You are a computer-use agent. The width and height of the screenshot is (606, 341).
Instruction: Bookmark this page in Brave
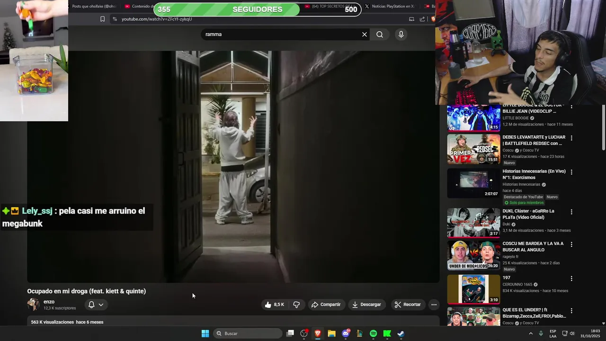(x=102, y=19)
